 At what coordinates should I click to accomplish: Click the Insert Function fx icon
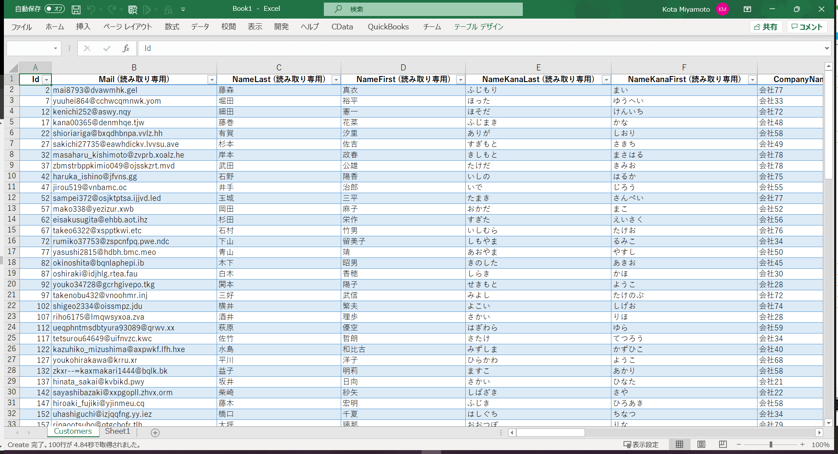click(126, 48)
